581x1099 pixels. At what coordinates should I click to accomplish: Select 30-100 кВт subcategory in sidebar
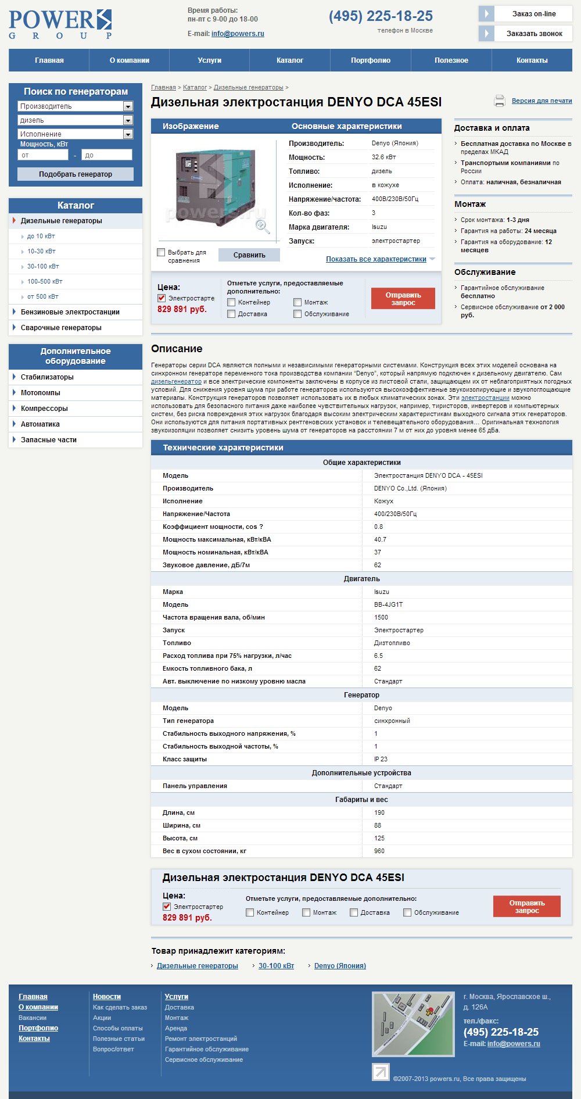[43, 267]
